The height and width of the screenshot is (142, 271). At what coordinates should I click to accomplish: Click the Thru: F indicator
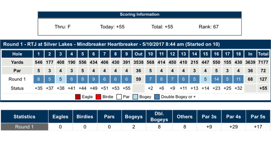pyautogui.click(x=63, y=27)
